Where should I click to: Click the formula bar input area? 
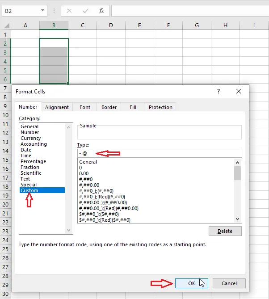(190, 11)
